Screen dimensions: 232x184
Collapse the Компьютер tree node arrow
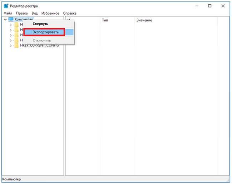5,19
